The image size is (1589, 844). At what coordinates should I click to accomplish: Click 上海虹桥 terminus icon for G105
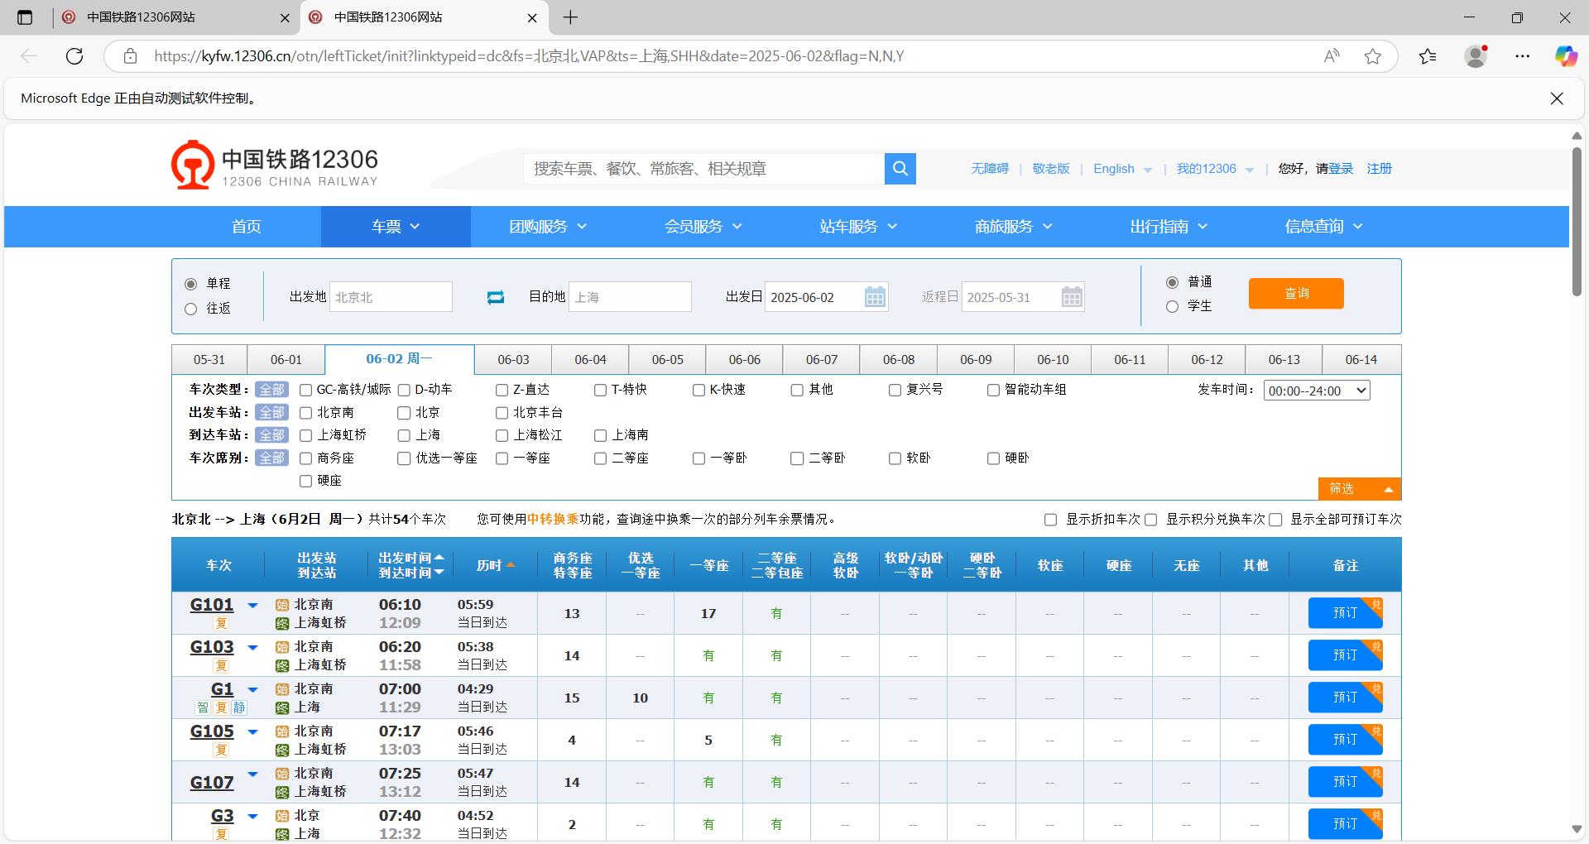pos(282,750)
